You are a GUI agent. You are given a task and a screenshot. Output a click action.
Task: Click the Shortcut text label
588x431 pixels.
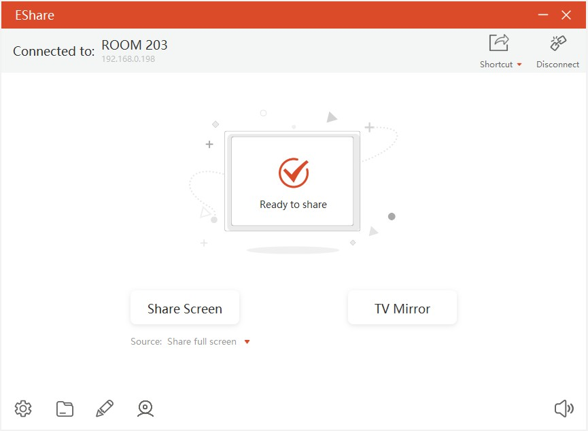(496, 65)
